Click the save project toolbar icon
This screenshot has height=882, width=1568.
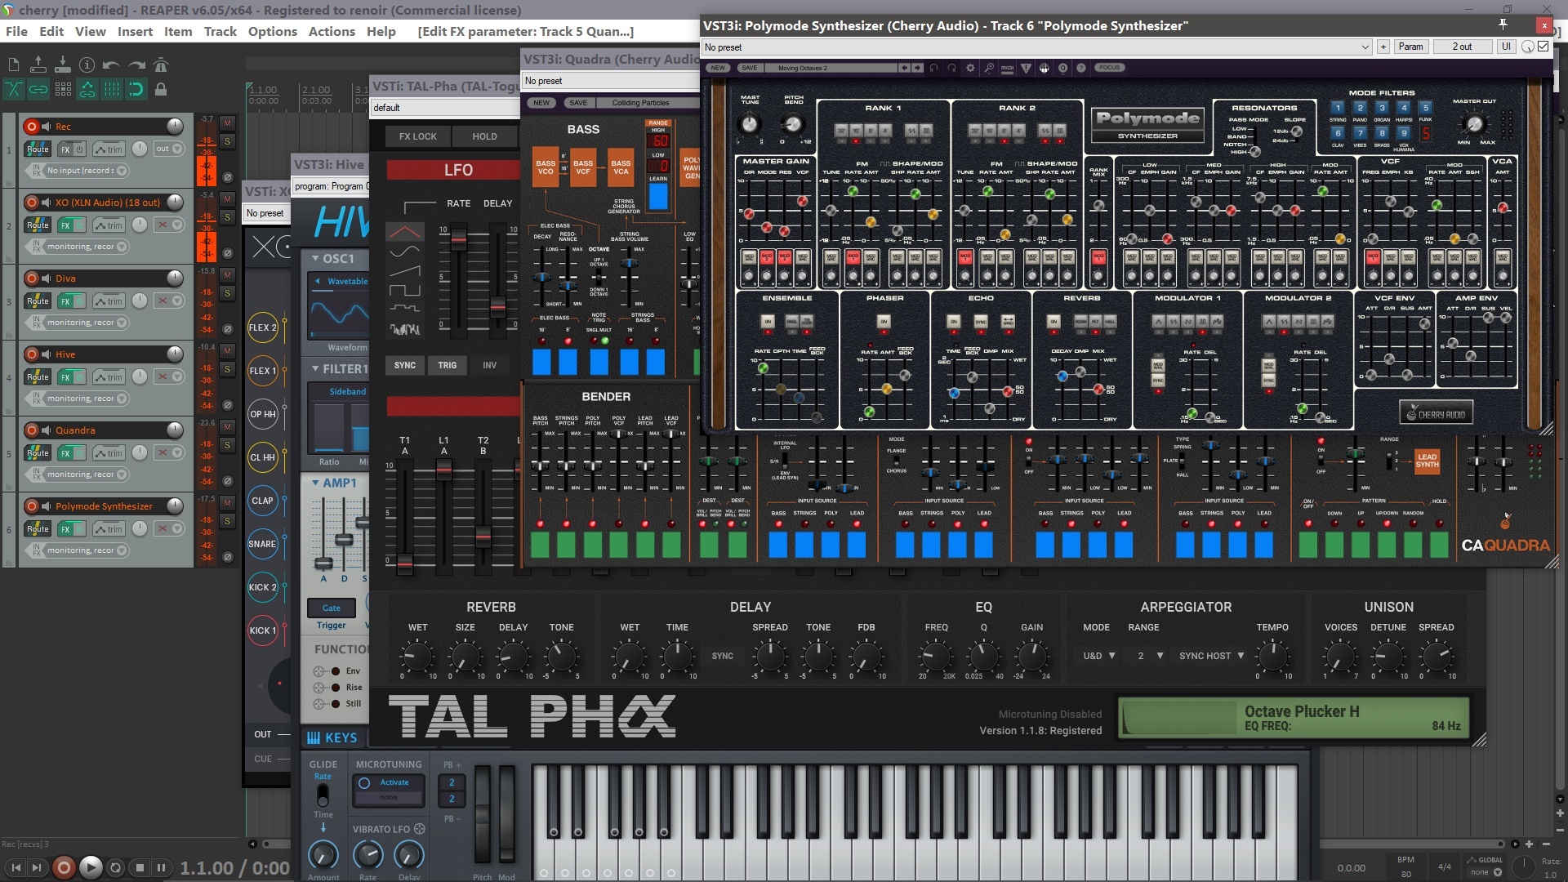(62, 65)
